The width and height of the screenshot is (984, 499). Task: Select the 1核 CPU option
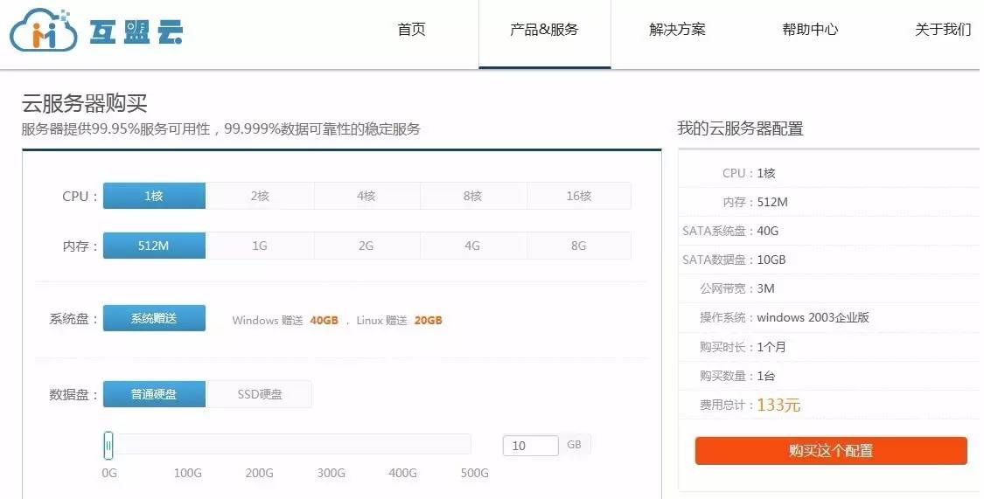tap(154, 196)
